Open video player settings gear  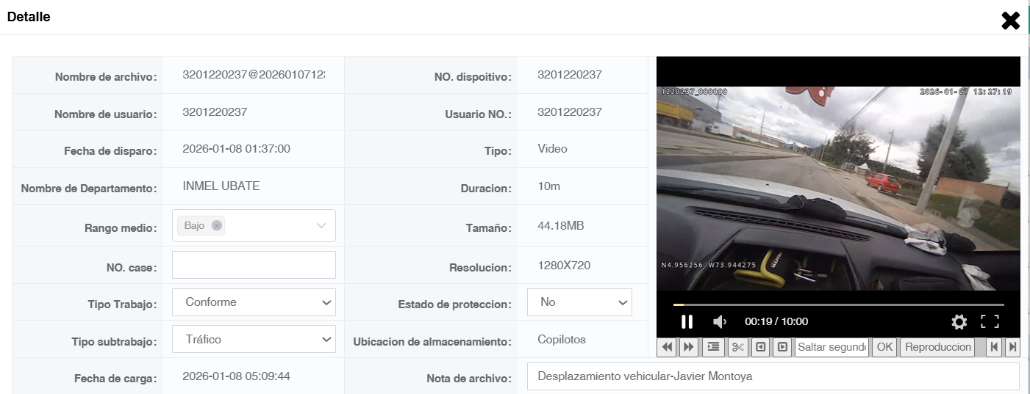coord(959,321)
